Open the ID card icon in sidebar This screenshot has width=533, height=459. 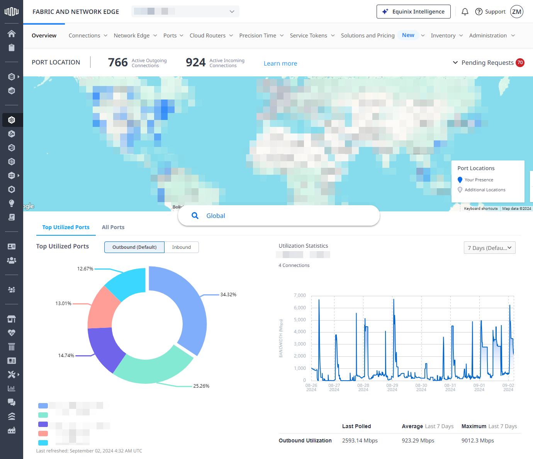point(12,246)
